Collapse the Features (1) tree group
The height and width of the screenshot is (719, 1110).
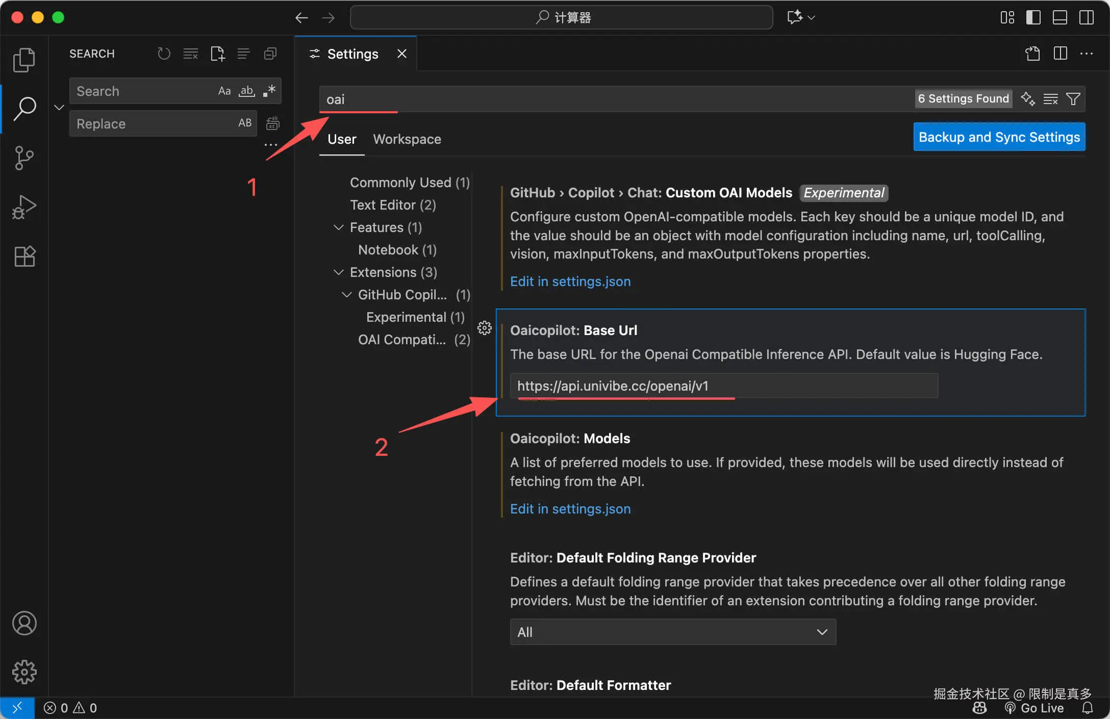click(338, 227)
